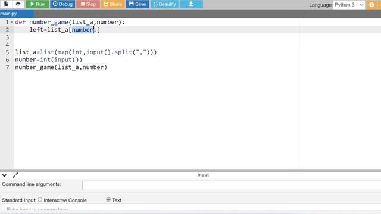The height and width of the screenshot is (214, 381).
Task: Download the code file
Action: [x=191, y=4]
